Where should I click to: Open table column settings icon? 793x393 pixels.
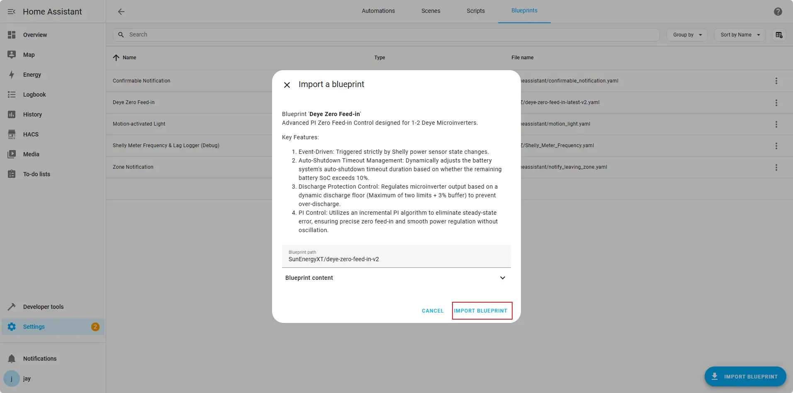779,35
